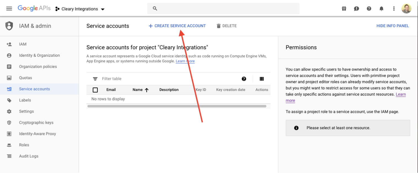Screen dimensions: 418x173
Task: Open the send feedback icon
Action: [x=357, y=9]
